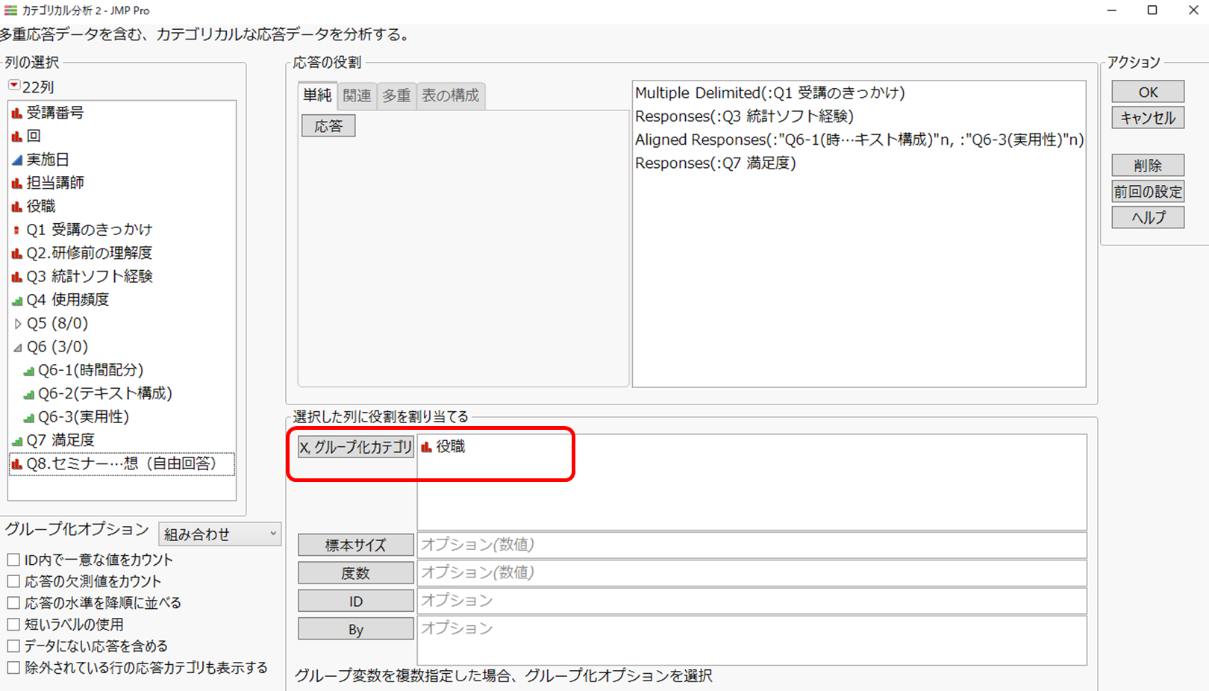Click the nominal icon beside 役職 in X role box
The height and width of the screenshot is (691, 1209).
coord(426,447)
